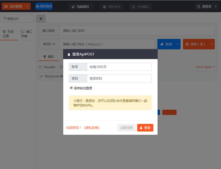
Task: Click the orange 登录 login button
Action: (x=145, y=127)
